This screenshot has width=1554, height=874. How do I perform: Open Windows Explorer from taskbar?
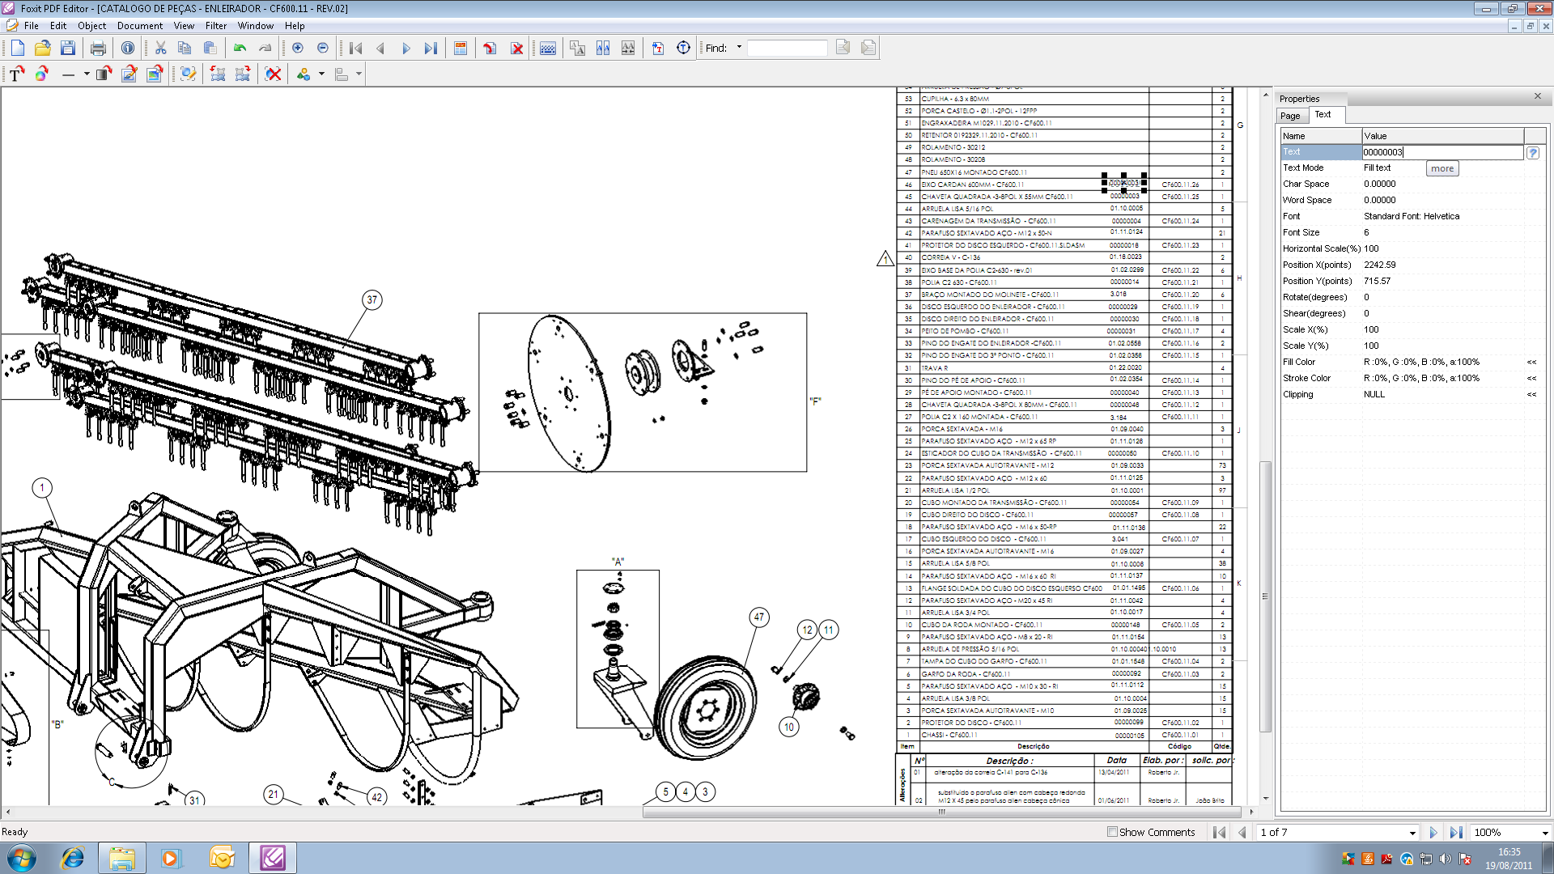(122, 858)
